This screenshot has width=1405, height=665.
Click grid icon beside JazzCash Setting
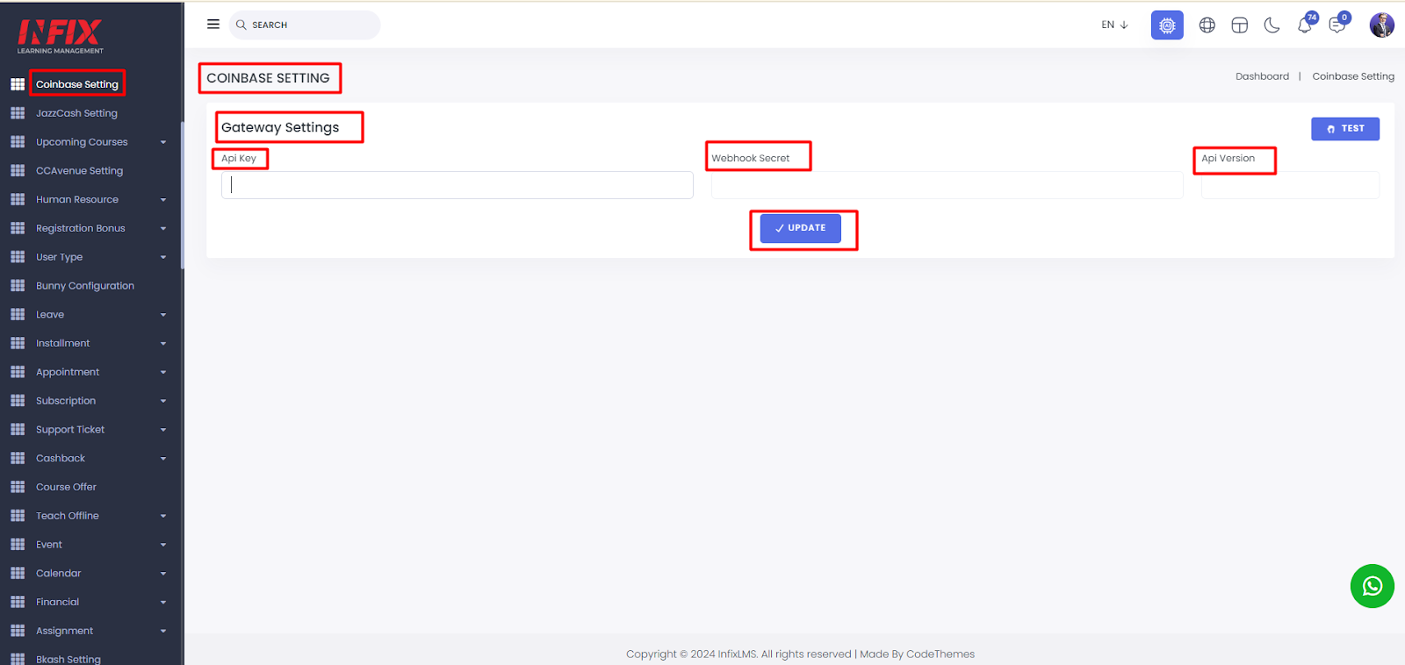click(x=18, y=113)
